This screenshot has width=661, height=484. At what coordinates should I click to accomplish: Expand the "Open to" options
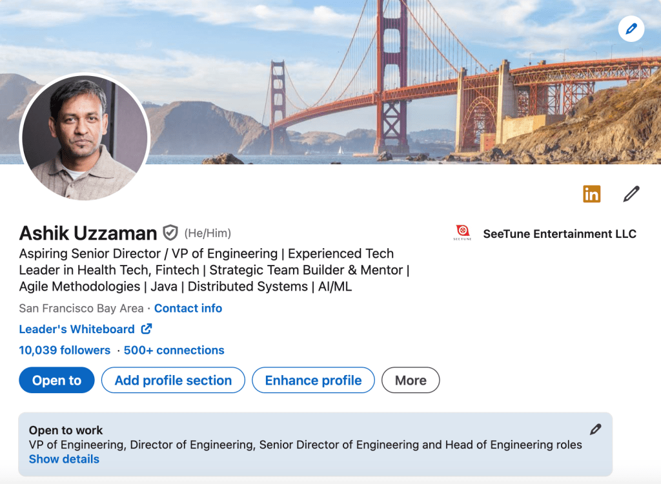57,380
